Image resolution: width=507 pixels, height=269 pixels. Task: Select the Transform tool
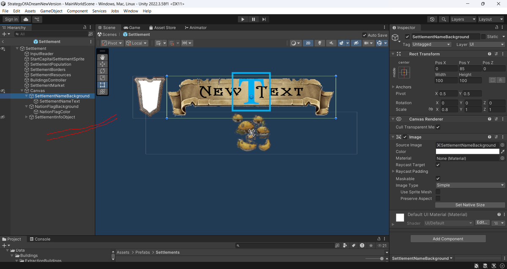pyautogui.click(x=103, y=91)
